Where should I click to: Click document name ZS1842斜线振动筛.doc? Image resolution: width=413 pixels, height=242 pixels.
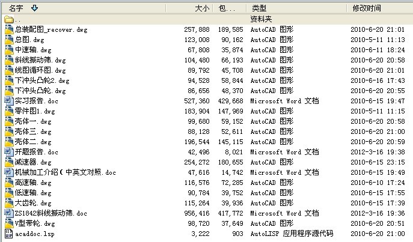click(51, 213)
